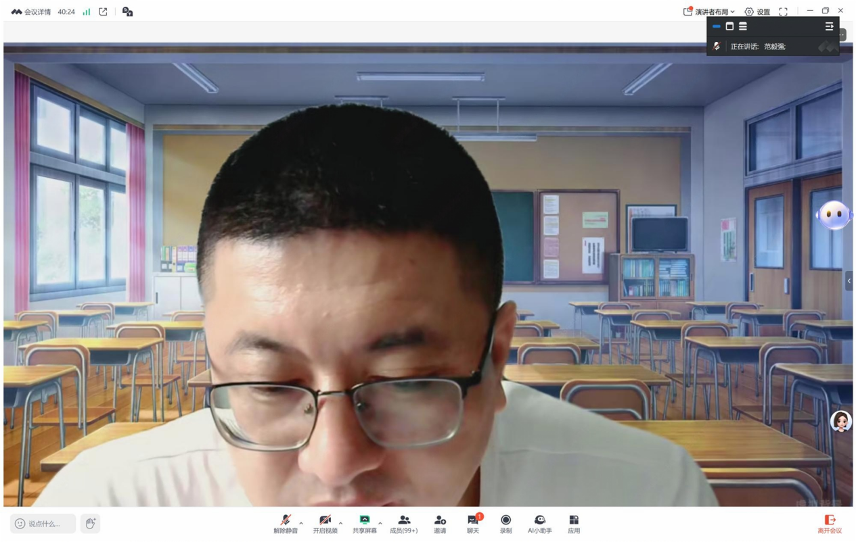The image size is (856, 542).
Task: Click 邀请 invite icon
Action: (x=440, y=524)
